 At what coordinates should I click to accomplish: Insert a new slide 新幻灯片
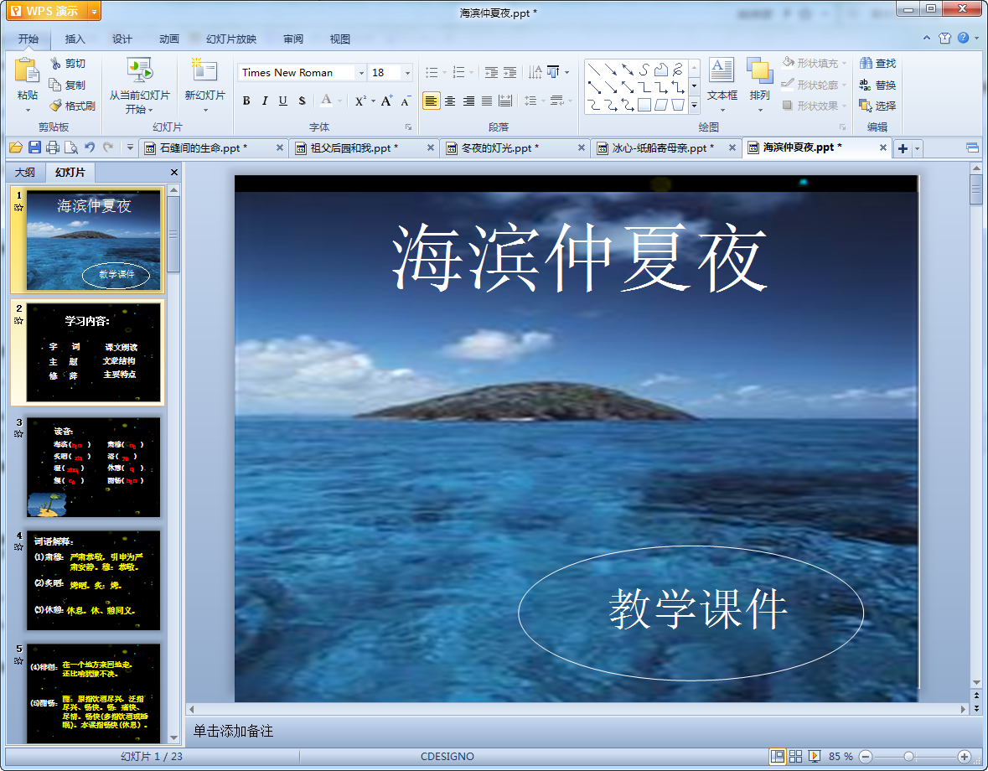(204, 85)
